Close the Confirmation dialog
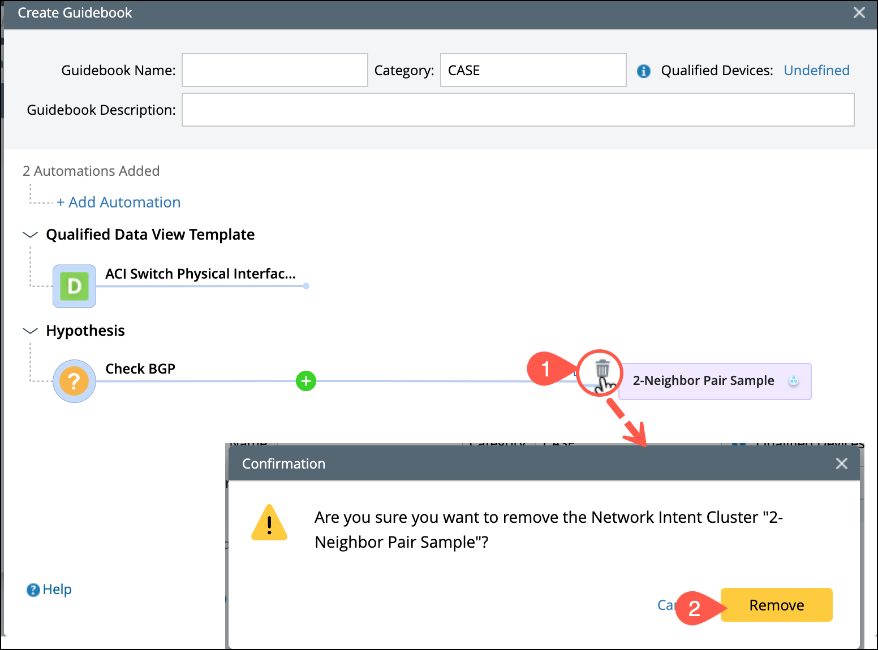This screenshot has height=650, width=878. (841, 463)
